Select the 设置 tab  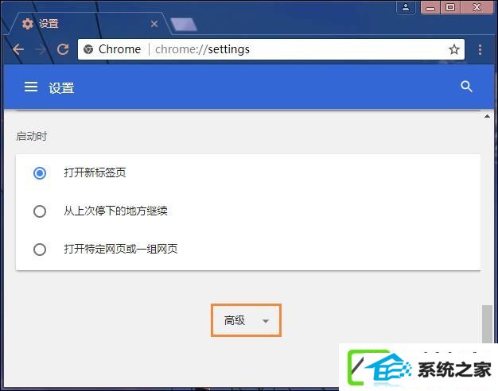(x=88, y=24)
